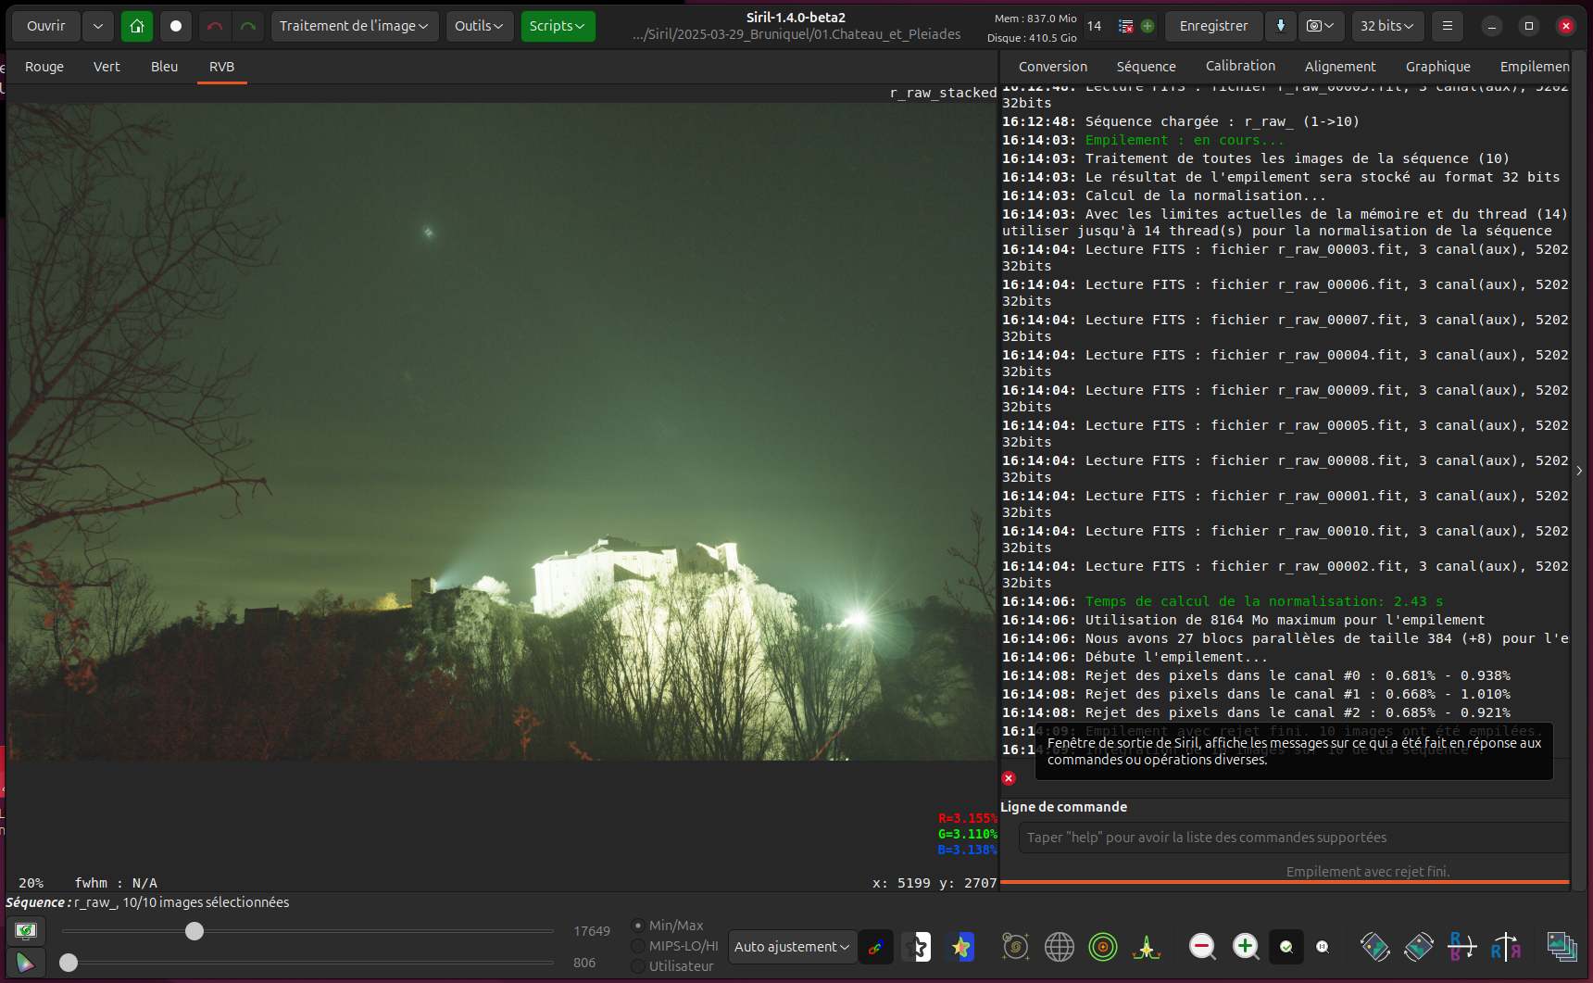Screen dimensions: 1593x983
Task: Select the Vert channel tab
Action: point(107,67)
